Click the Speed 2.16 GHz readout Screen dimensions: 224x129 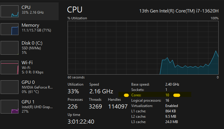(101, 91)
